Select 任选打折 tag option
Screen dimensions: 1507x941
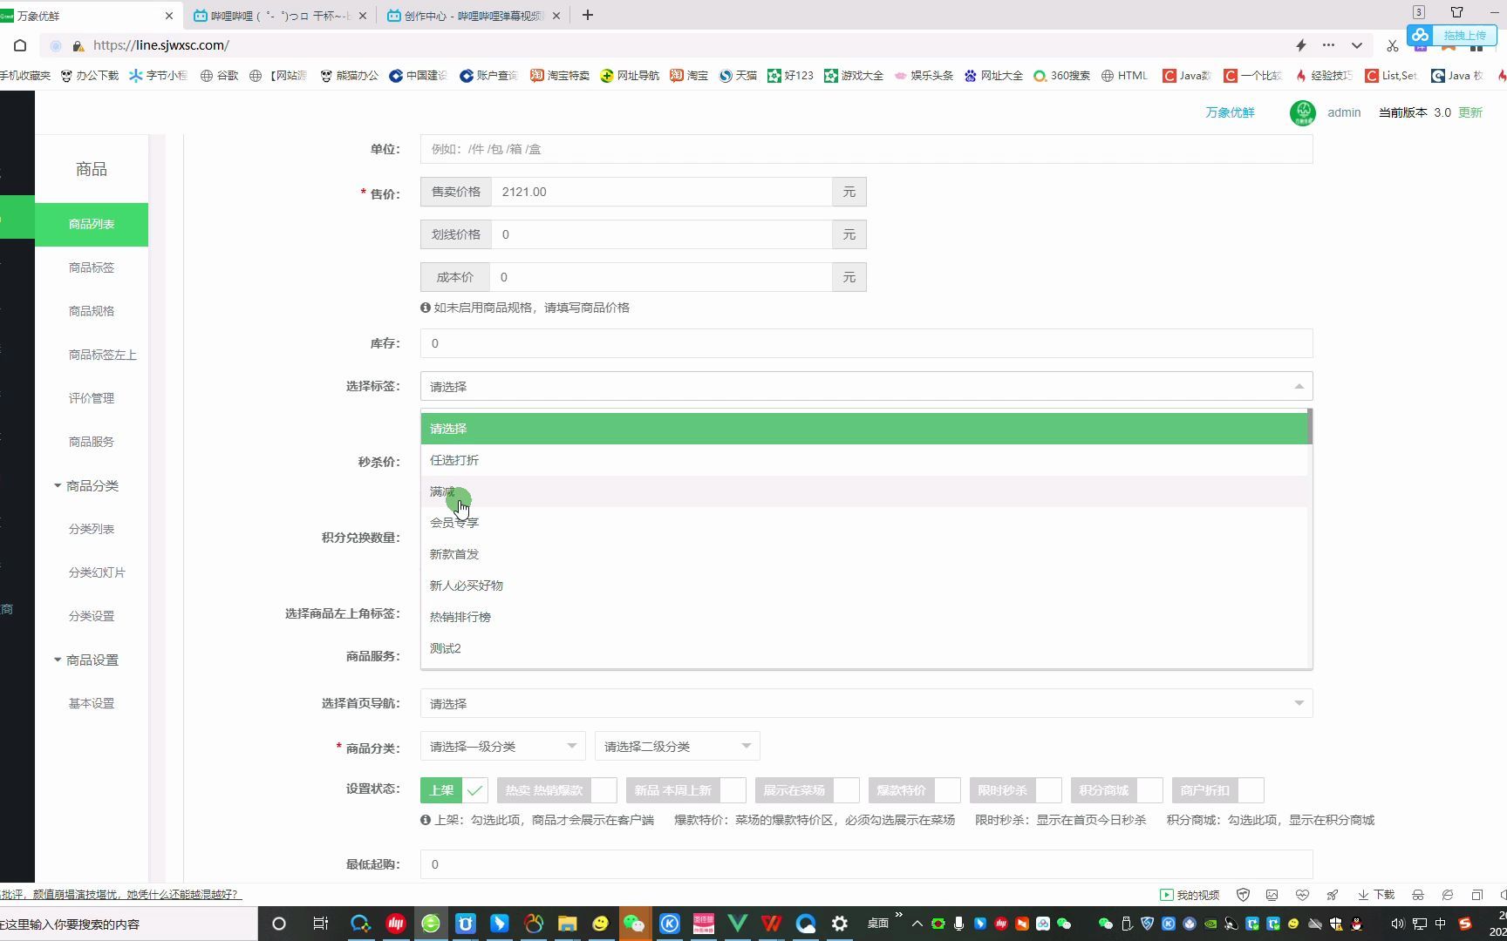pyautogui.click(x=864, y=460)
